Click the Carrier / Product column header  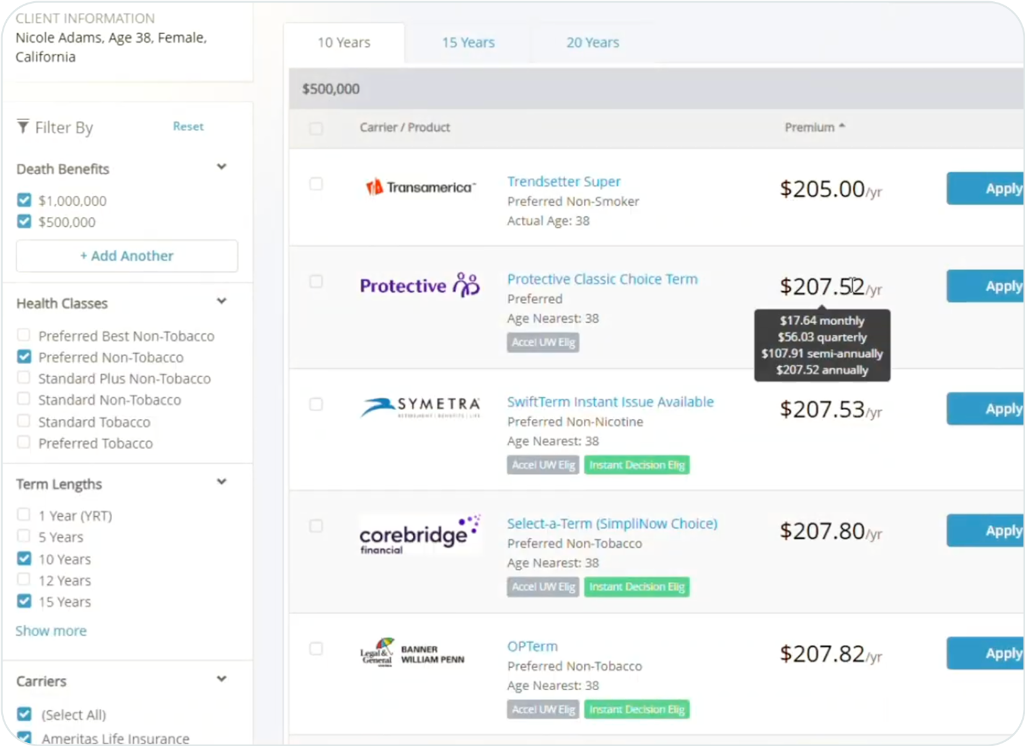(405, 127)
